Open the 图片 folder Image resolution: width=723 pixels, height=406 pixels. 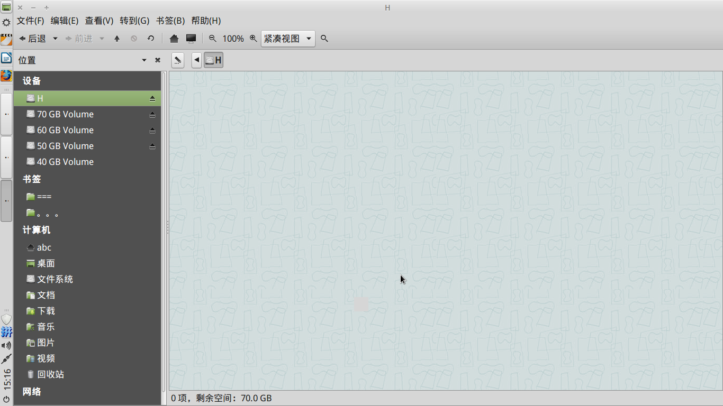87,343
